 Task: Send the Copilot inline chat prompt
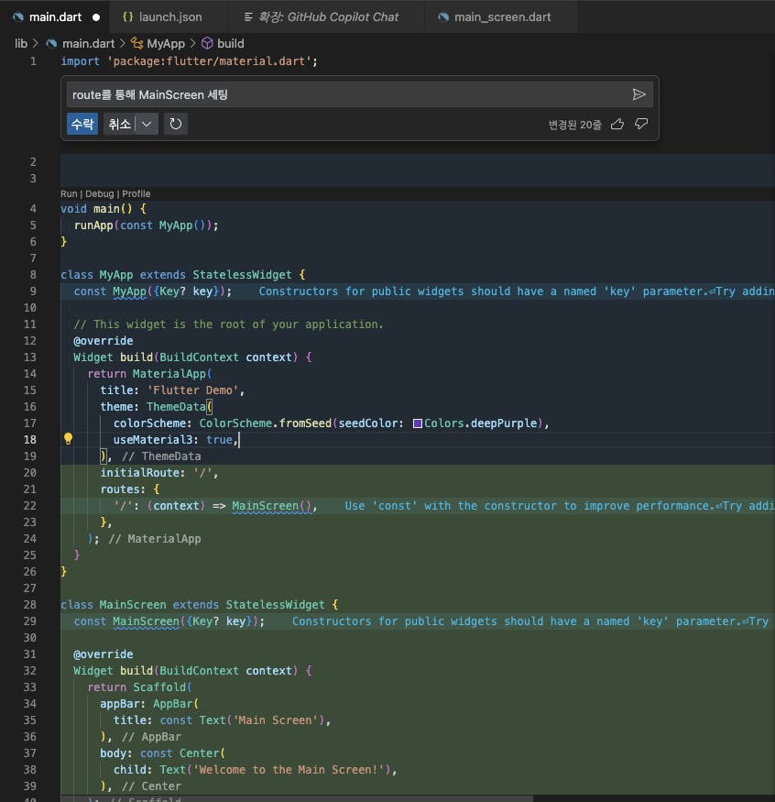[x=639, y=94]
